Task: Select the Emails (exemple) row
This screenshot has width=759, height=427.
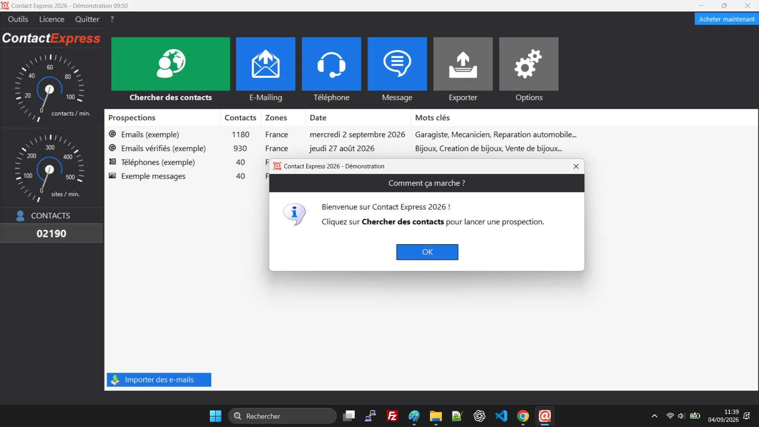Action: (431, 135)
